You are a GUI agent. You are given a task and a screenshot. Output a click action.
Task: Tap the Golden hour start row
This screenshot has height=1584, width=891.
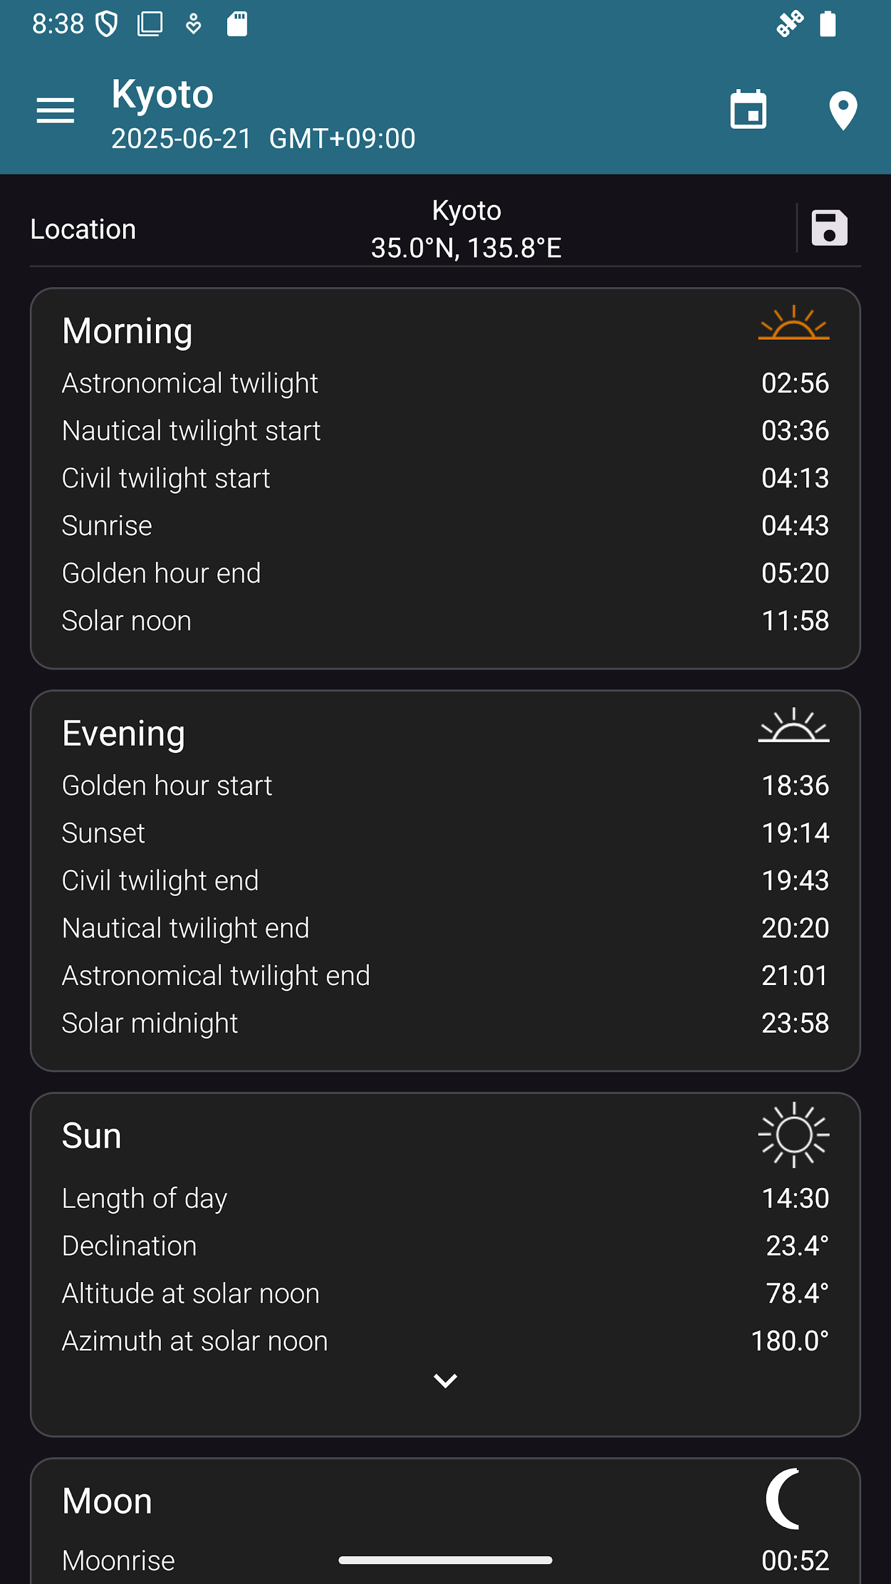(x=445, y=786)
